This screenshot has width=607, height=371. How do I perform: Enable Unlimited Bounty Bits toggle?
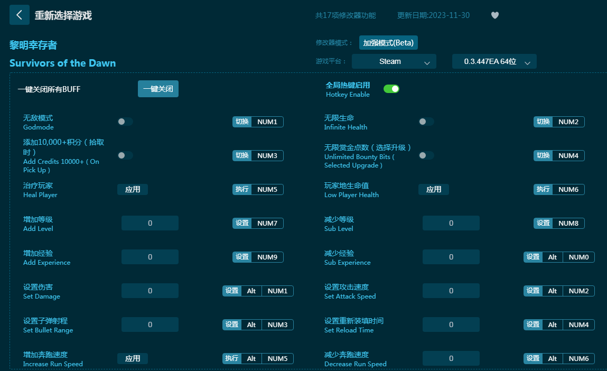pos(426,155)
